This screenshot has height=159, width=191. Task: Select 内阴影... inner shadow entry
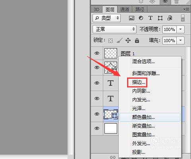pyautogui.click(x=150, y=91)
